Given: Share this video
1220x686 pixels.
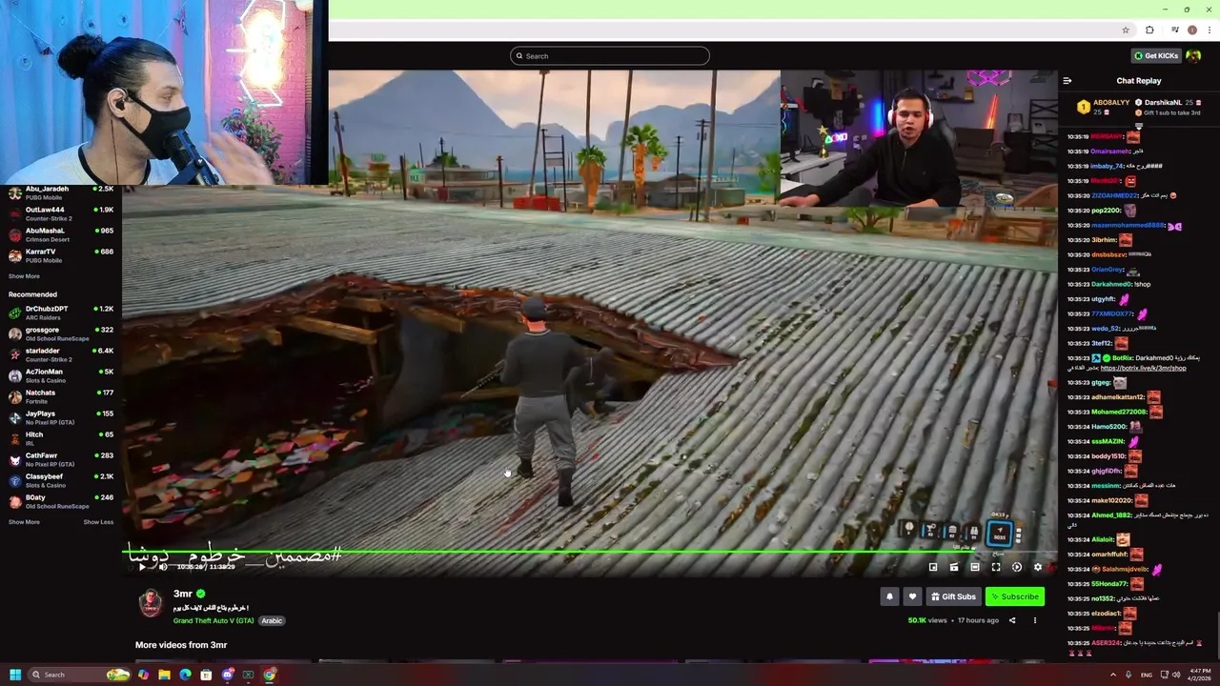Looking at the screenshot, I should (x=1012, y=621).
